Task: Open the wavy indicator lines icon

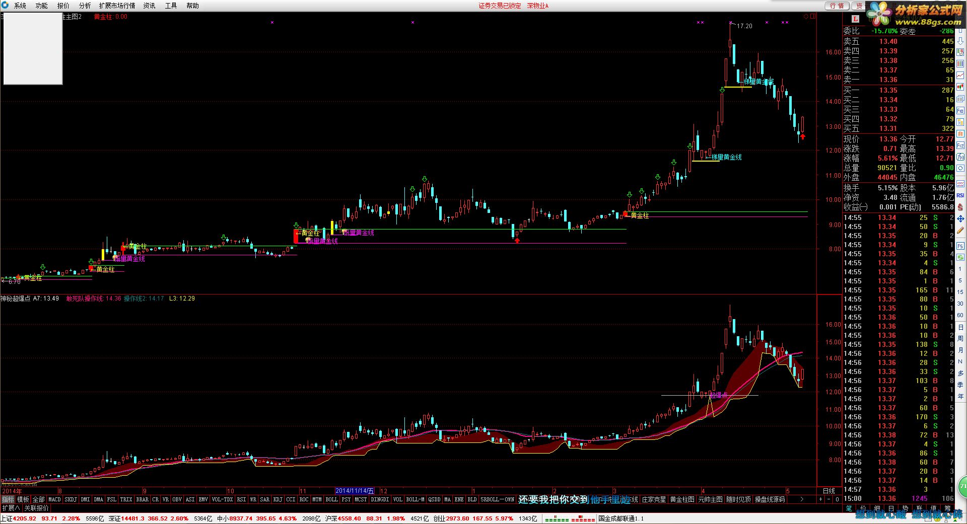Action: 960,184
